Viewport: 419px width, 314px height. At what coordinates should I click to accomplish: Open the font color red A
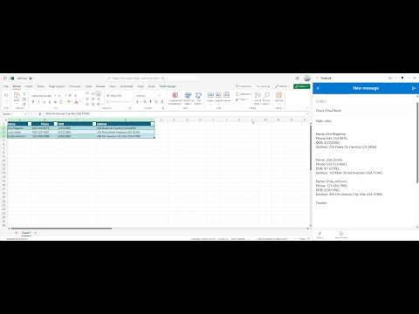(76, 102)
